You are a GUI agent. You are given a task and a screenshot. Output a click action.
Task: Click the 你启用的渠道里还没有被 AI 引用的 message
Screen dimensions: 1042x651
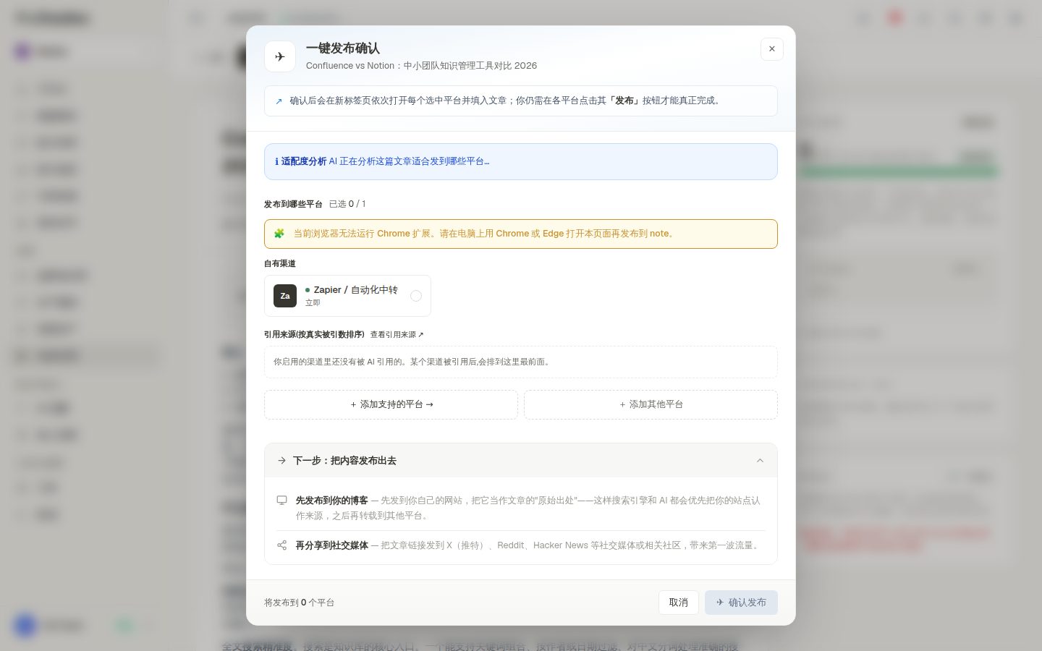[x=412, y=362]
